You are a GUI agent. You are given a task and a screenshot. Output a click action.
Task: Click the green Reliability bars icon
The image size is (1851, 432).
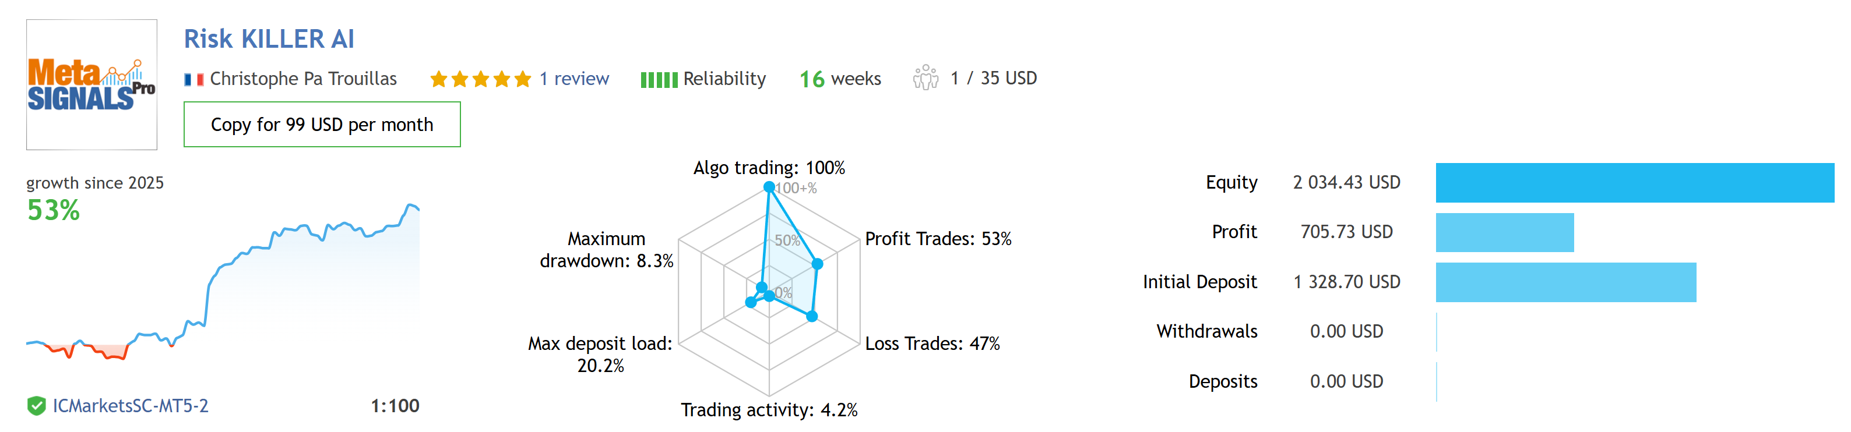click(x=658, y=80)
